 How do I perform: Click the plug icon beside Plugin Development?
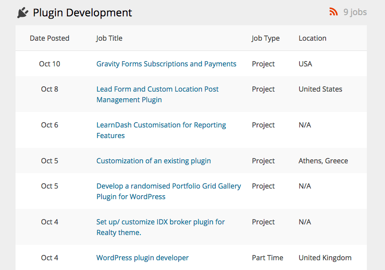coord(22,13)
